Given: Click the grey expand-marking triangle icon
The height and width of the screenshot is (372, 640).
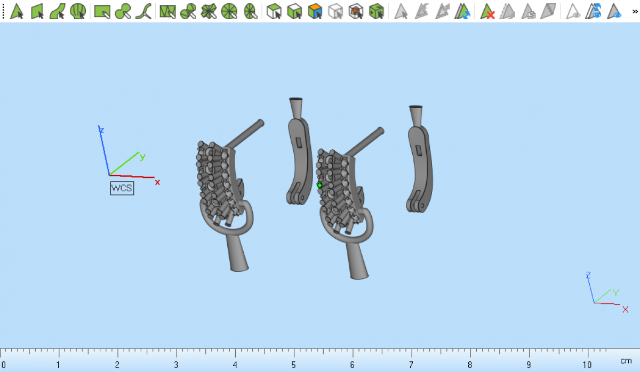Looking at the screenshot, I should [442, 11].
